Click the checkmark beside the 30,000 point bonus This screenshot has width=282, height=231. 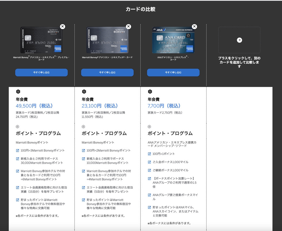pyautogui.click(x=18, y=159)
